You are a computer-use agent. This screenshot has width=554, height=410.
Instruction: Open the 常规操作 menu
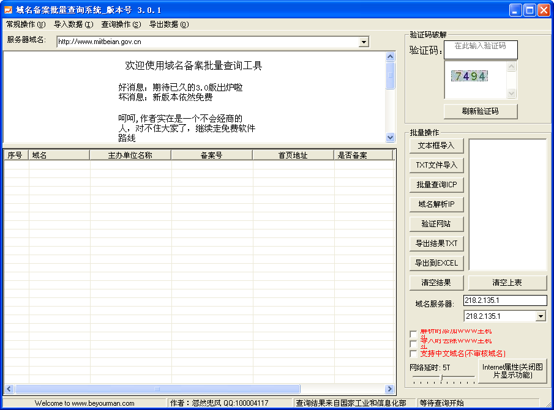coord(26,24)
